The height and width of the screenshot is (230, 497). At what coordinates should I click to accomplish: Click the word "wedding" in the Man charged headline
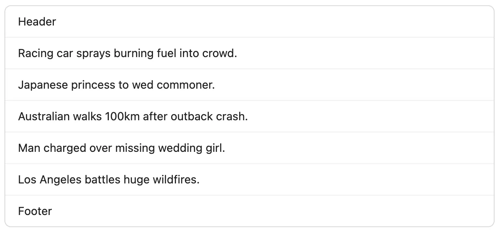click(x=182, y=148)
